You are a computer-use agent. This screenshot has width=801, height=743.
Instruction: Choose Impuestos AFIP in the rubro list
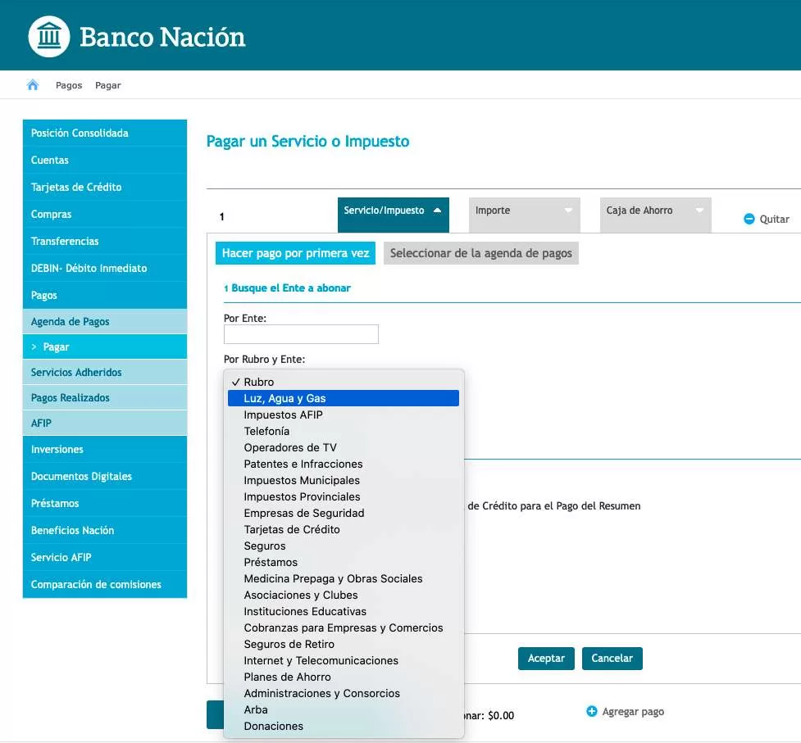(x=344, y=415)
